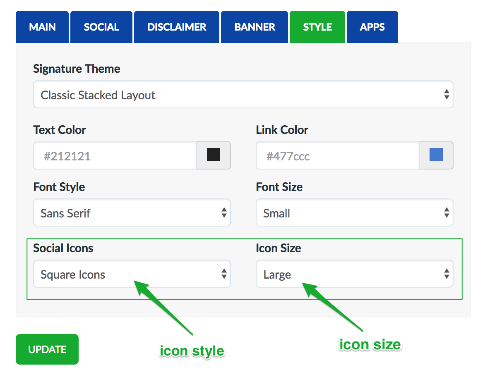Open the APPS tab

point(372,27)
